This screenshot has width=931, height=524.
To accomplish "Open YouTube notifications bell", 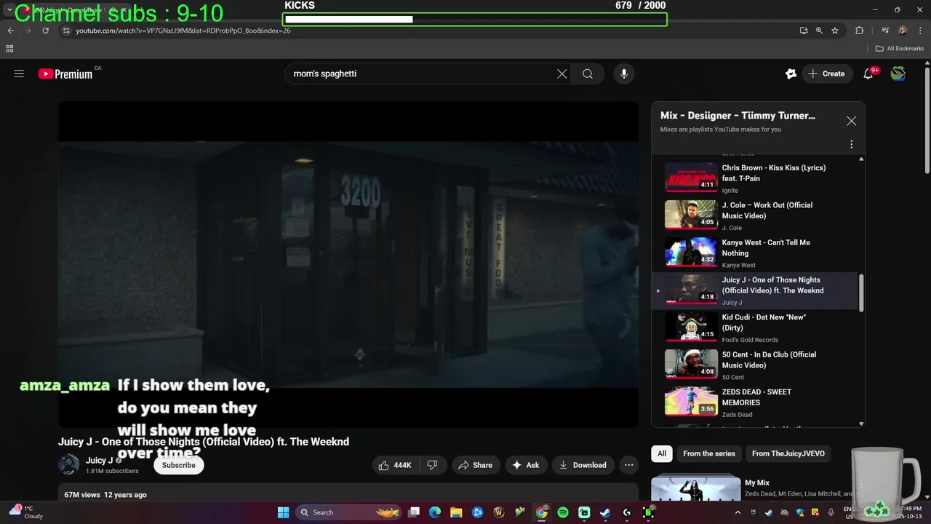I will tap(868, 74).
